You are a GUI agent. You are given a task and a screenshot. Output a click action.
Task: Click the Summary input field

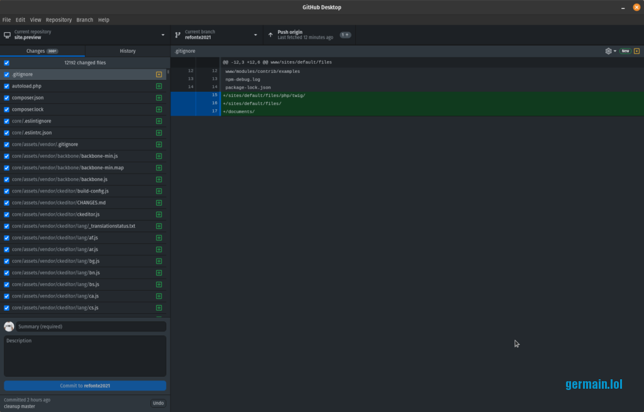91,326
